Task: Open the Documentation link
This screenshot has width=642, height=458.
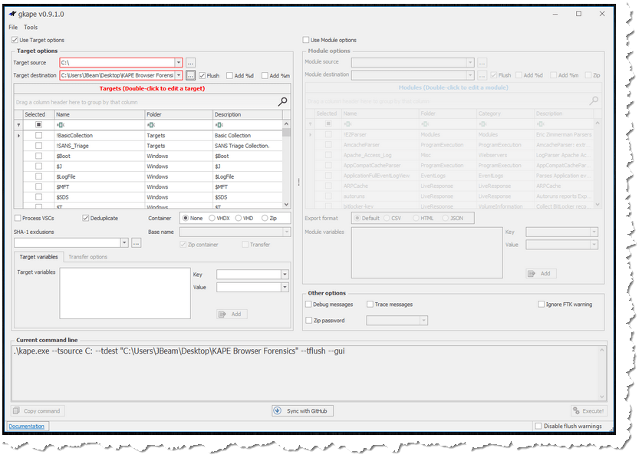Action: click(28, 426)
